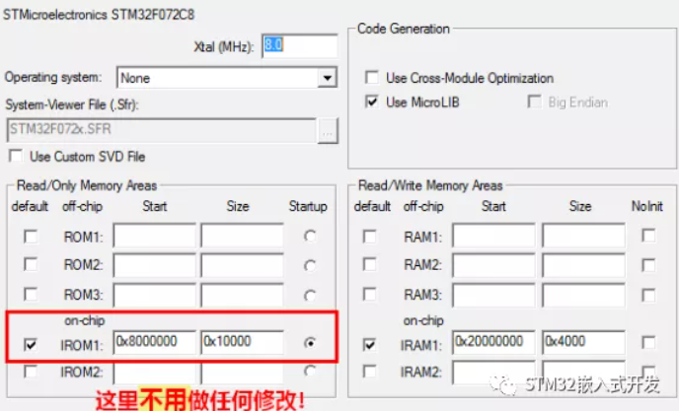Check the ROM2 default checkbox
The width and height of the screenshot is (679, 411).
click(x=31, y=264)
